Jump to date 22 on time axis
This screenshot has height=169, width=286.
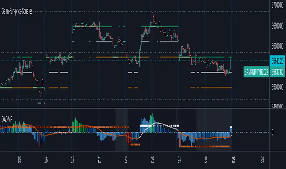tap(126, 160)
